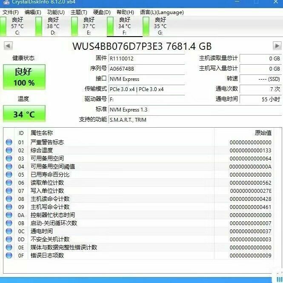Click the transfer mode field PCIe 3.0 x4
Image resolution: width=283 pixels, height=283 pixels.
(146, 89)
